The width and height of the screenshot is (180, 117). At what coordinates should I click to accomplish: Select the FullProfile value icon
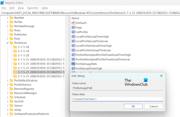pyautogui.click(x=73, y=32)
